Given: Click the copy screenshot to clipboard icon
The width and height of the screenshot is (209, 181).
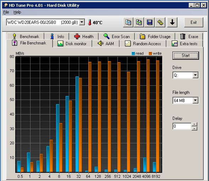Looking at the screenshot, I should pos(139,22).
